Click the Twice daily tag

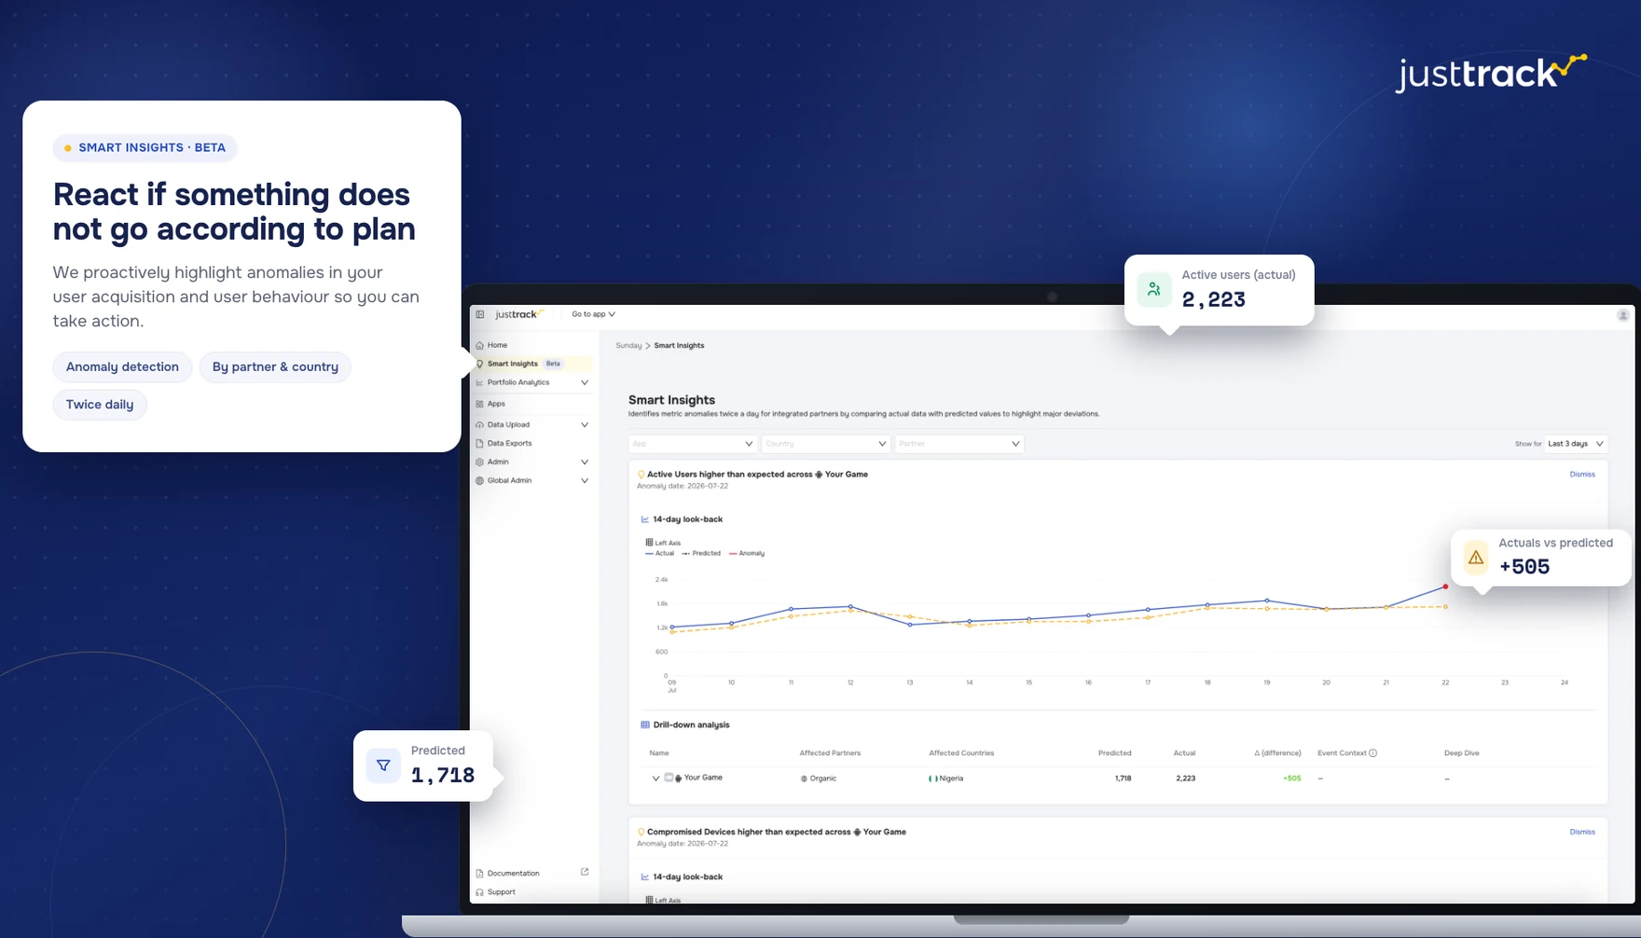(x=100, y=405)
